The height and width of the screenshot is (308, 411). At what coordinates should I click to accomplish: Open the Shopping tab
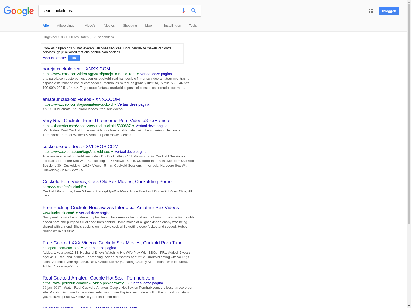130,26
